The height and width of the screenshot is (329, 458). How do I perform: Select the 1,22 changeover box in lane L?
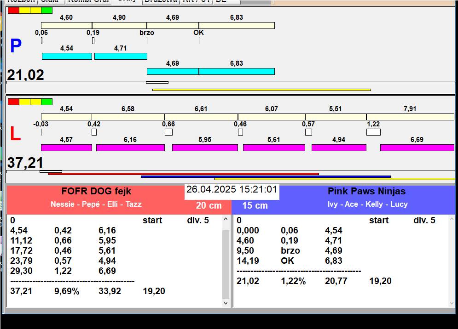coord(373,132)
